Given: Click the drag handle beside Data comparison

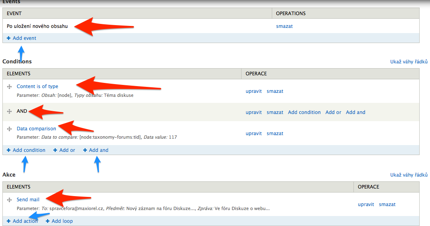Looking at the screenshot, I should [9, 129].
